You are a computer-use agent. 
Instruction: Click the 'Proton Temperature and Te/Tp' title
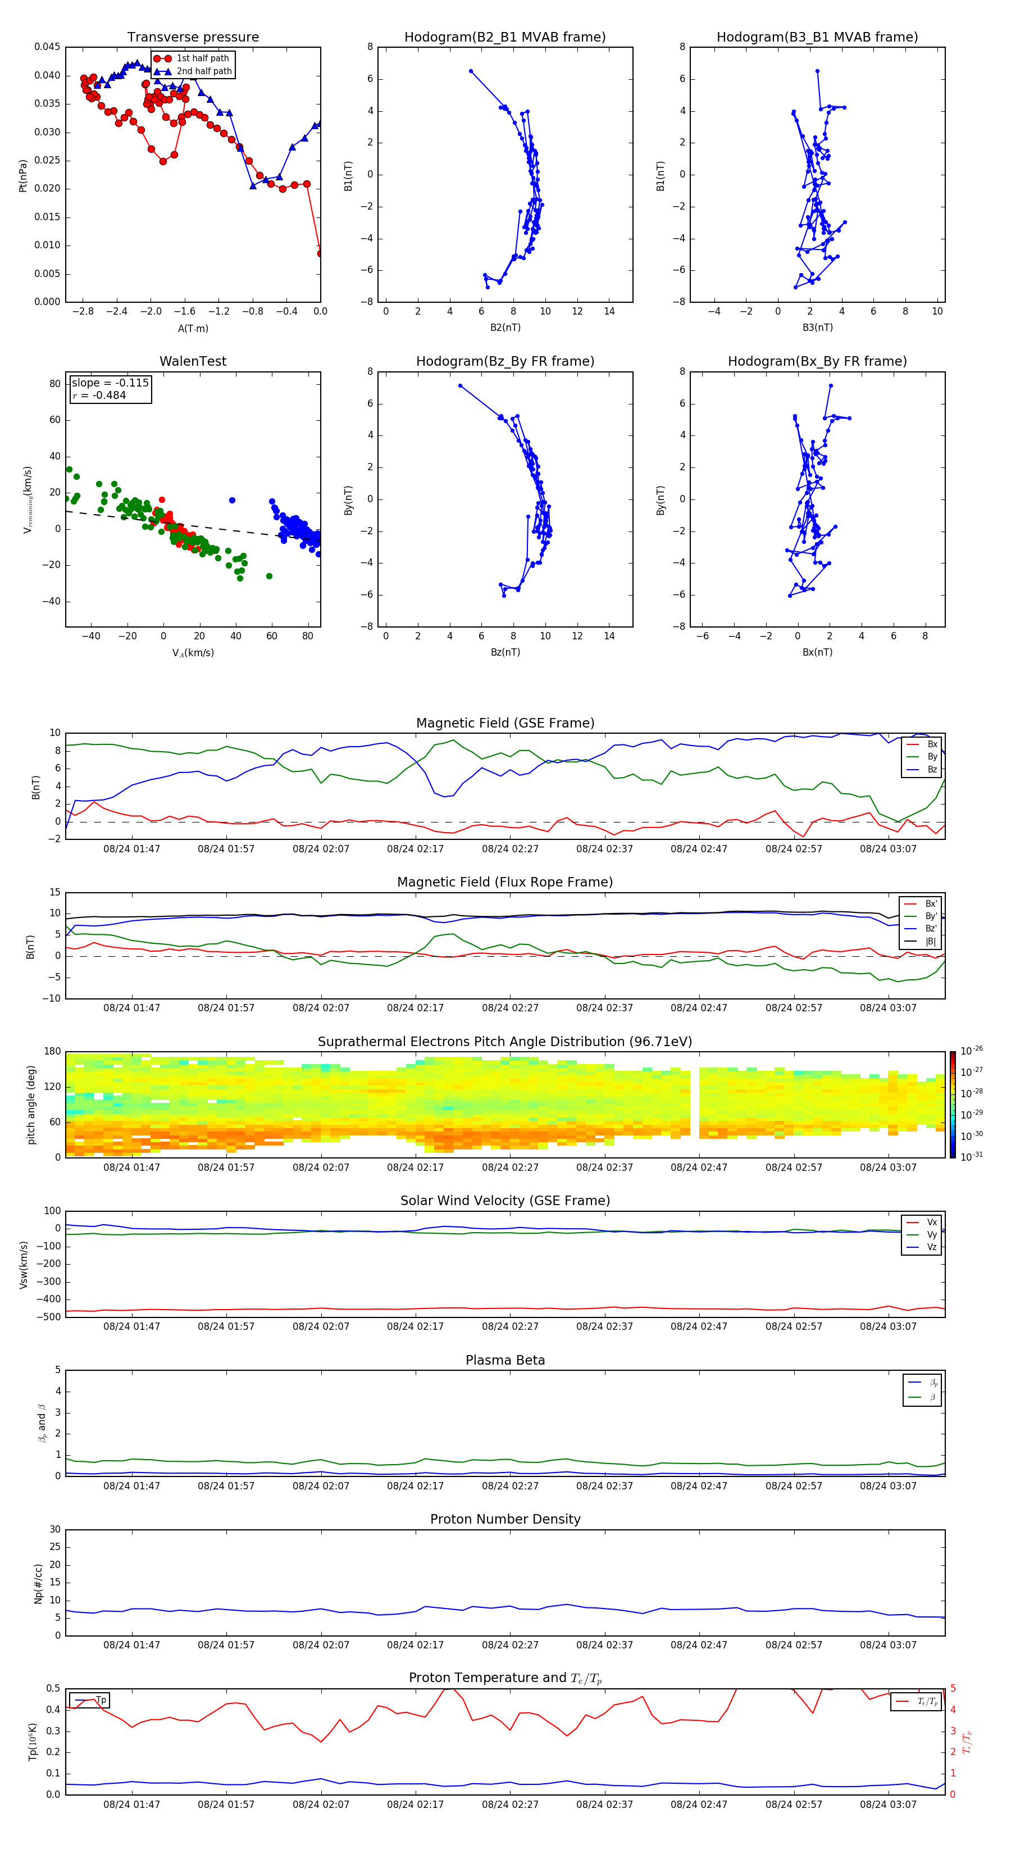pos(505,1678)
